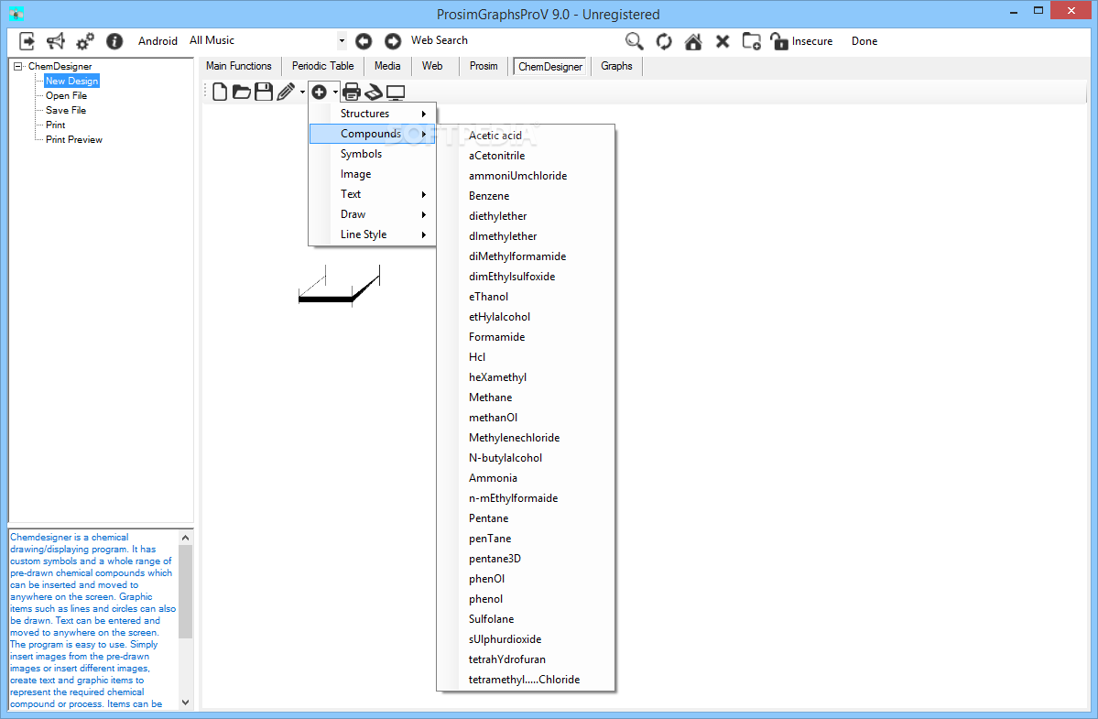The height and width of the screenshot is (719, 1098).
Task: Expand the Compounds submenu
Action: click(x=373, y=134)
